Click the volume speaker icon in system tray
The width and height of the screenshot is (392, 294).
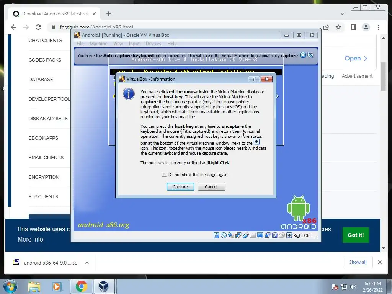tap(353, 287)
